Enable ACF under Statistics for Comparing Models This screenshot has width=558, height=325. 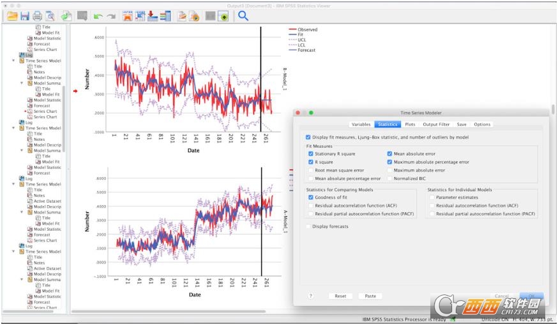point(311,206)
